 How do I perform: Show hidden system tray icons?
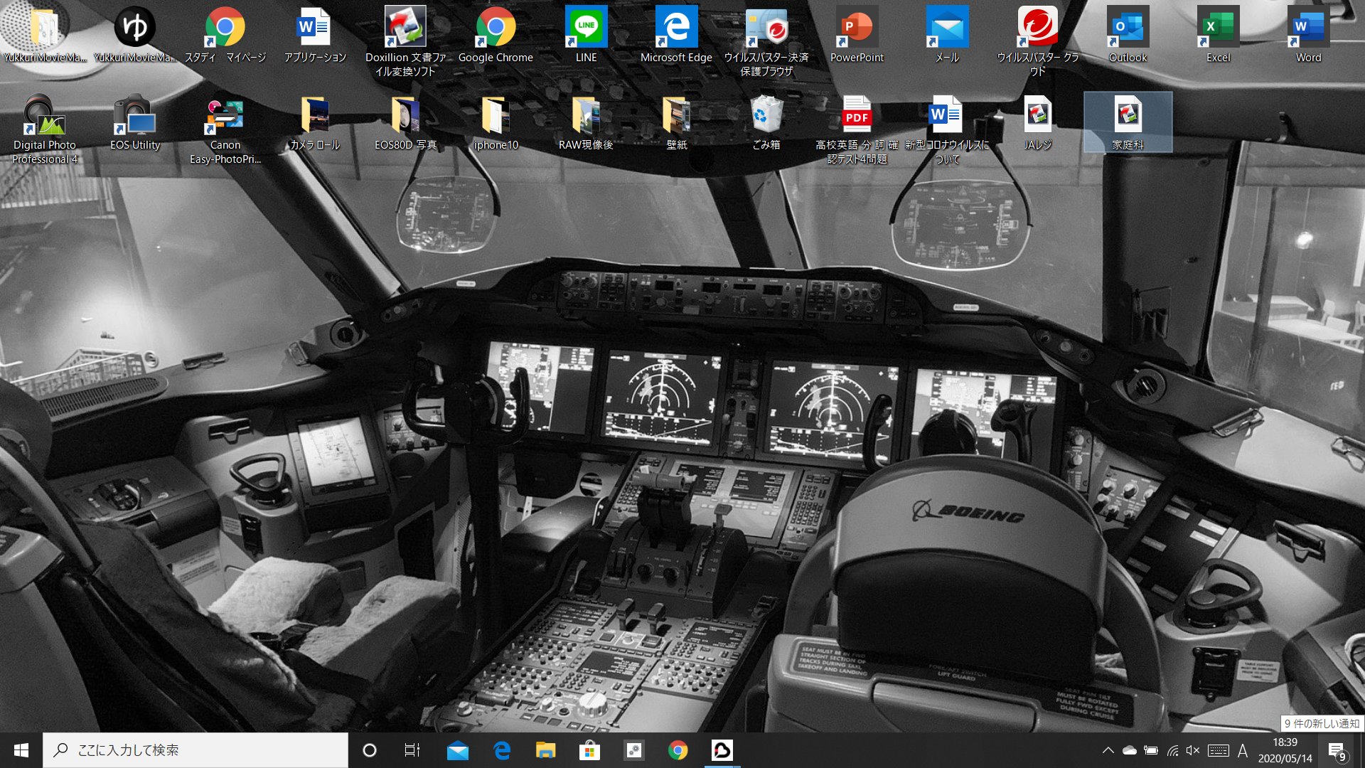[1108, 750]
